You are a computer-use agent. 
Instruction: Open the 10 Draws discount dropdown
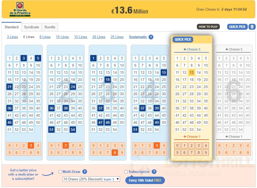click(x=91, y=179)
